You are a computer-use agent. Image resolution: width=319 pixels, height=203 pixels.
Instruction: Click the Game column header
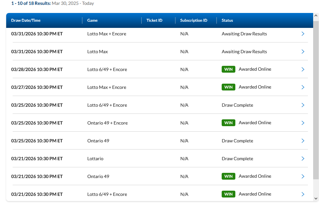coord(92,20)
